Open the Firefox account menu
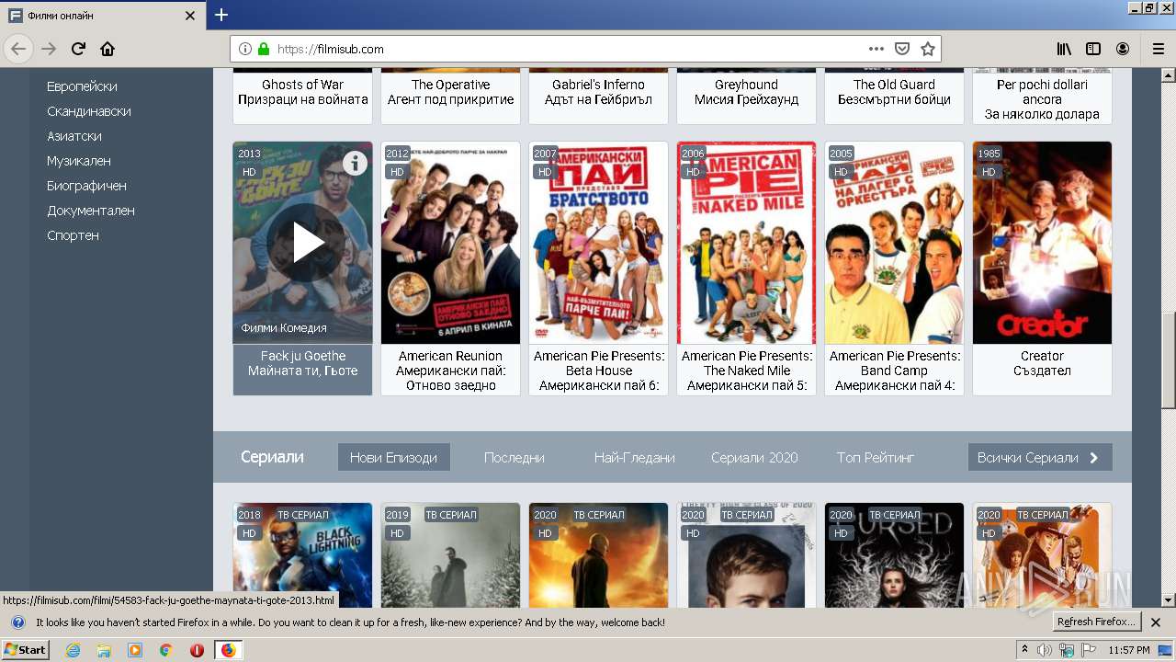The width and height of the screenshot is (1176, 662). click(x=1123, y=49)
